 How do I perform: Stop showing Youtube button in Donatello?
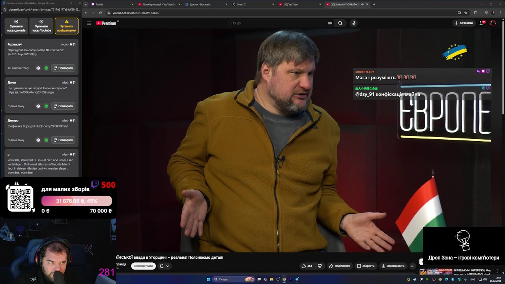[x=41, y=26]
